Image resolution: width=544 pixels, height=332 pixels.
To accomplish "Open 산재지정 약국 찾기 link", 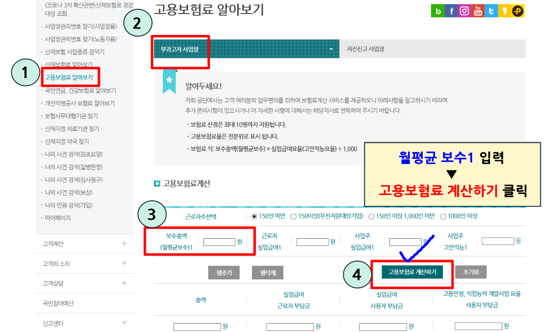I will click(x=67, y=142).
